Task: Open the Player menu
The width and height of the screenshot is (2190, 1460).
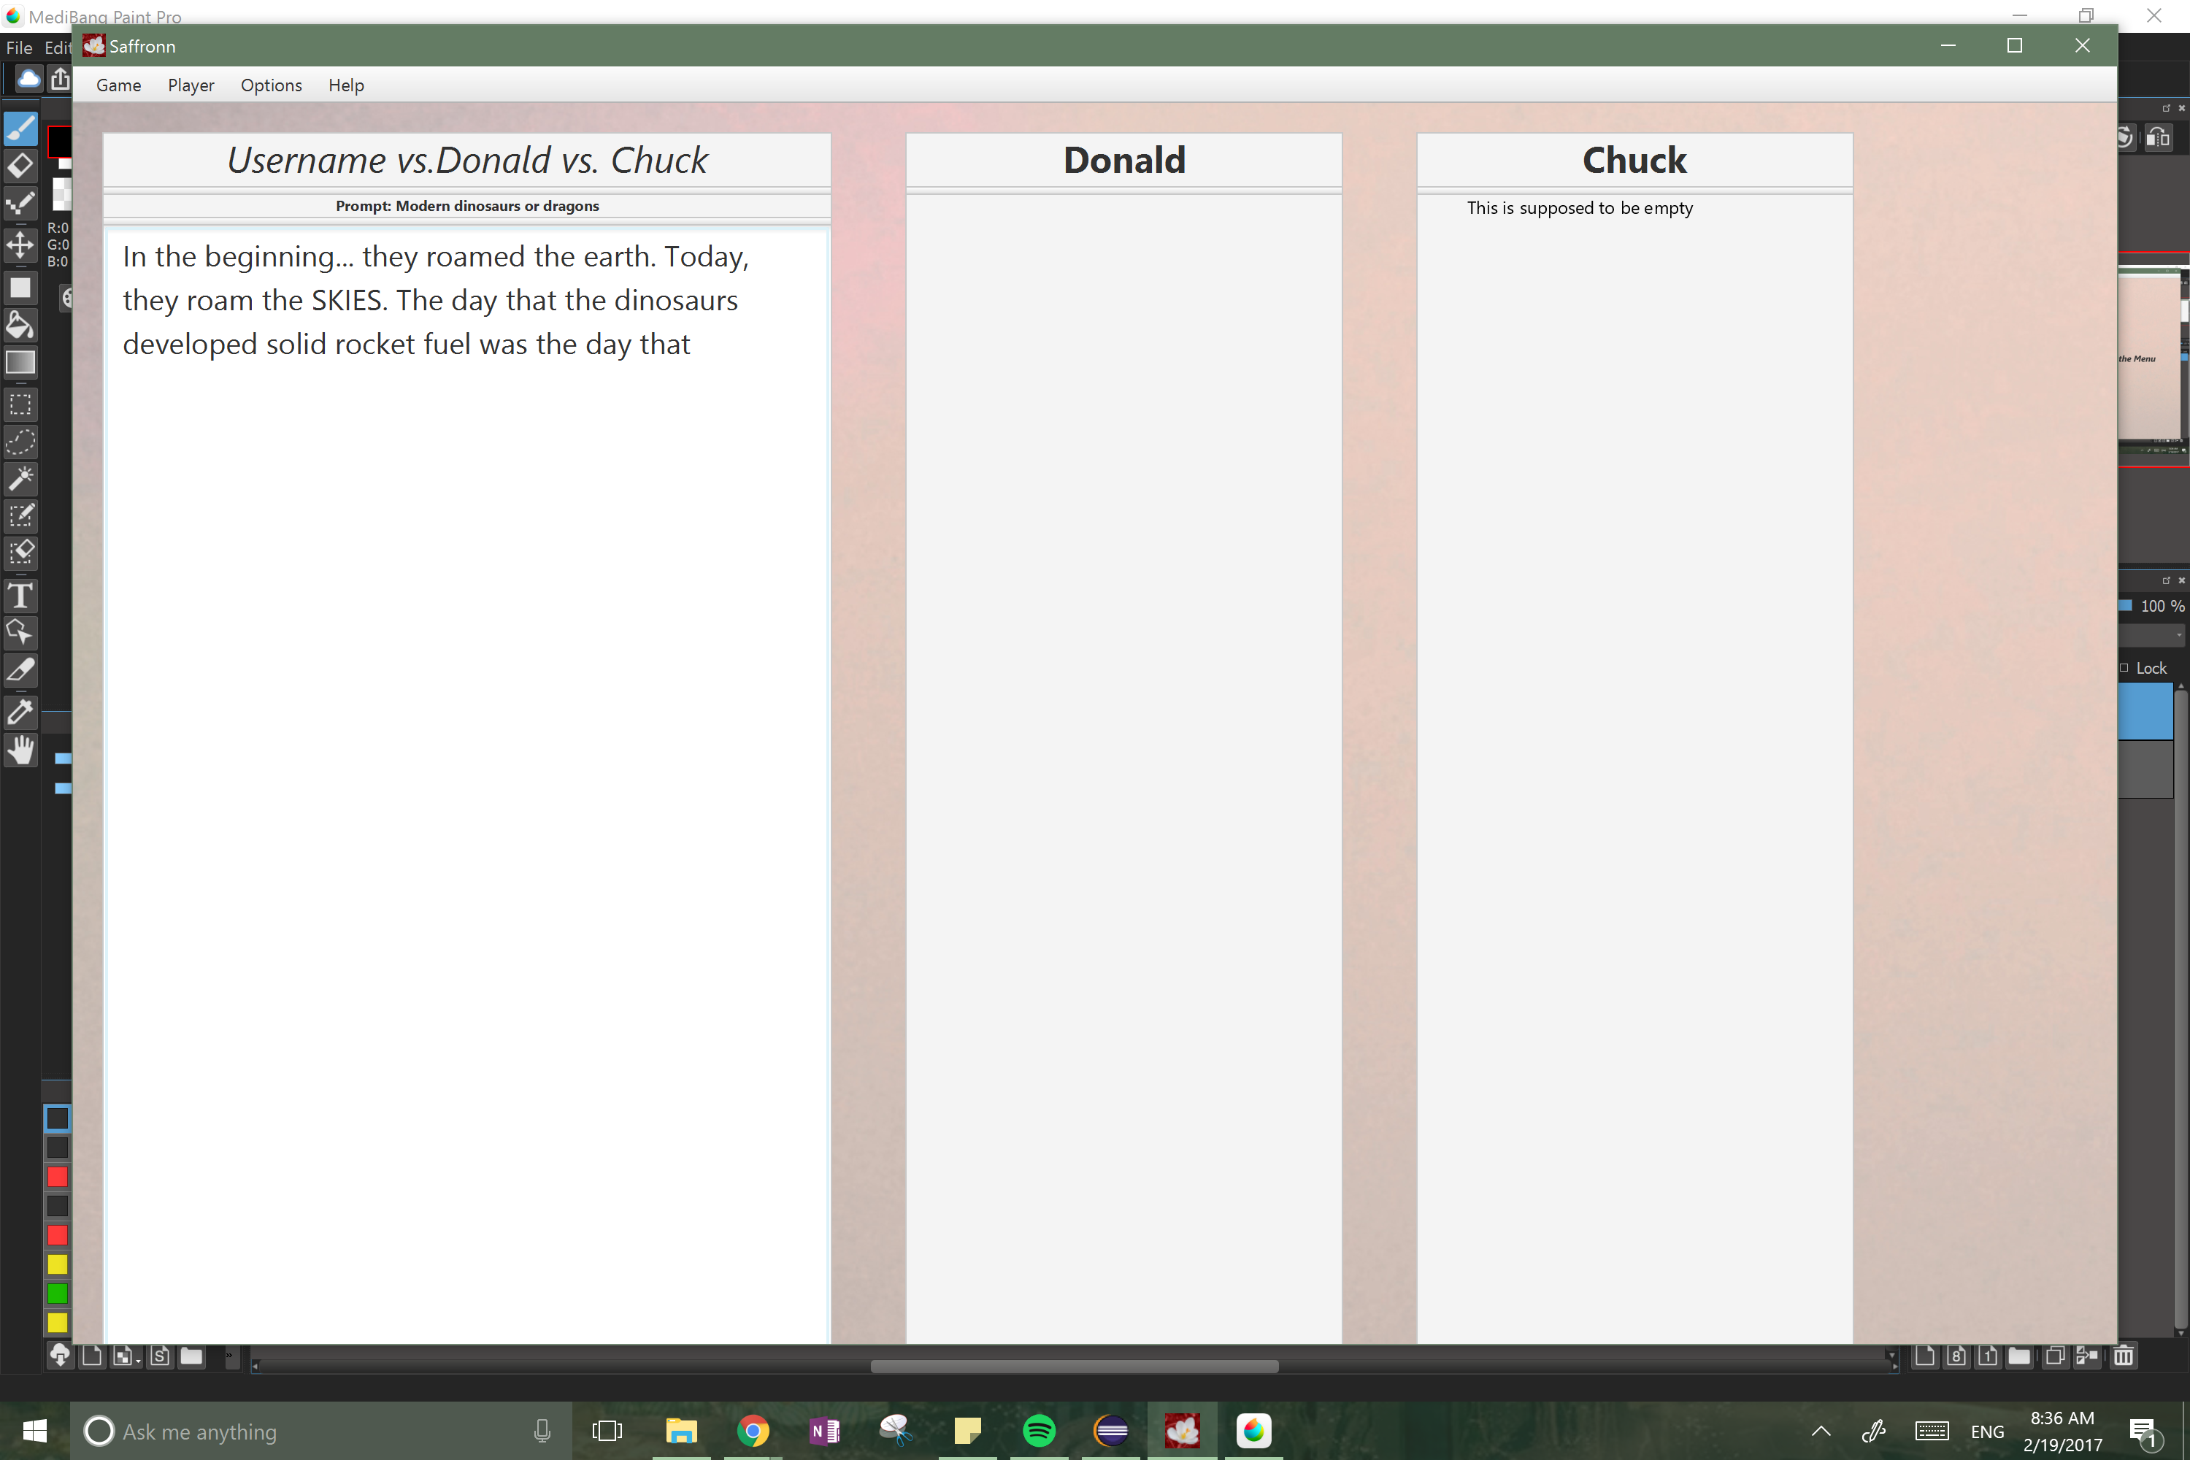Action: pos(191,85)
